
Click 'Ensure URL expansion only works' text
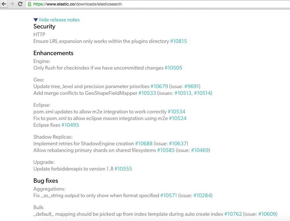tap(71, 41)
